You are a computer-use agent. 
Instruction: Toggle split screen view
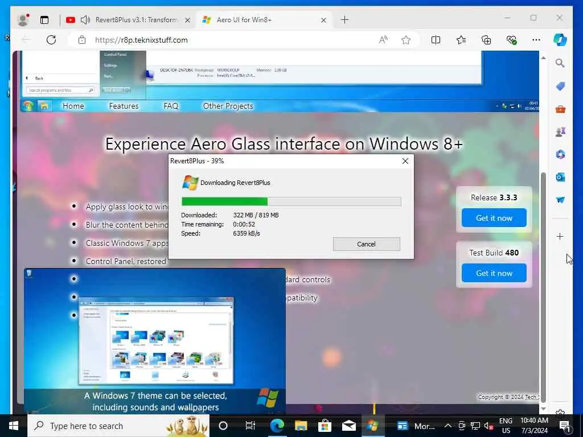[436, 40]
